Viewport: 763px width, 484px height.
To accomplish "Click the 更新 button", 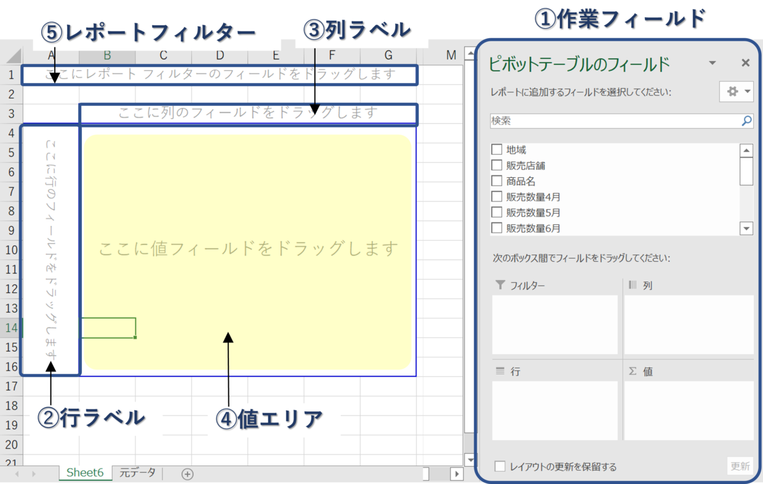I will (x=740, y=466).
